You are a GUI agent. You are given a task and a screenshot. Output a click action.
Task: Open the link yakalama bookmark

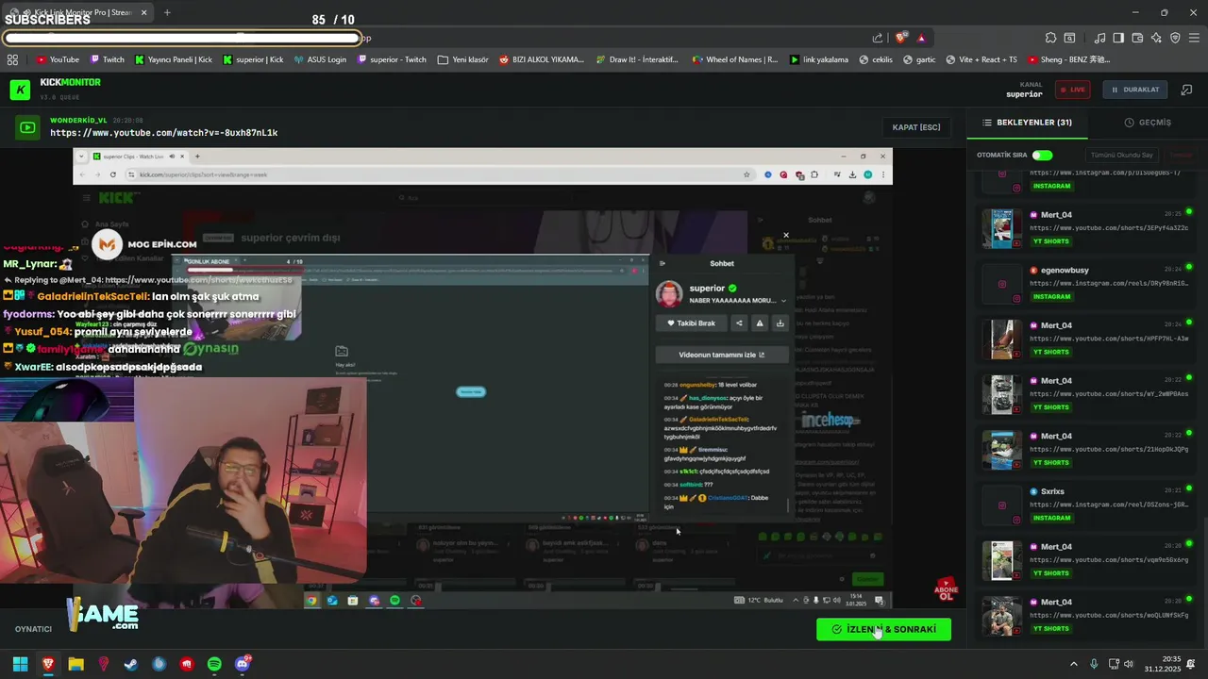tap(819, 59)
